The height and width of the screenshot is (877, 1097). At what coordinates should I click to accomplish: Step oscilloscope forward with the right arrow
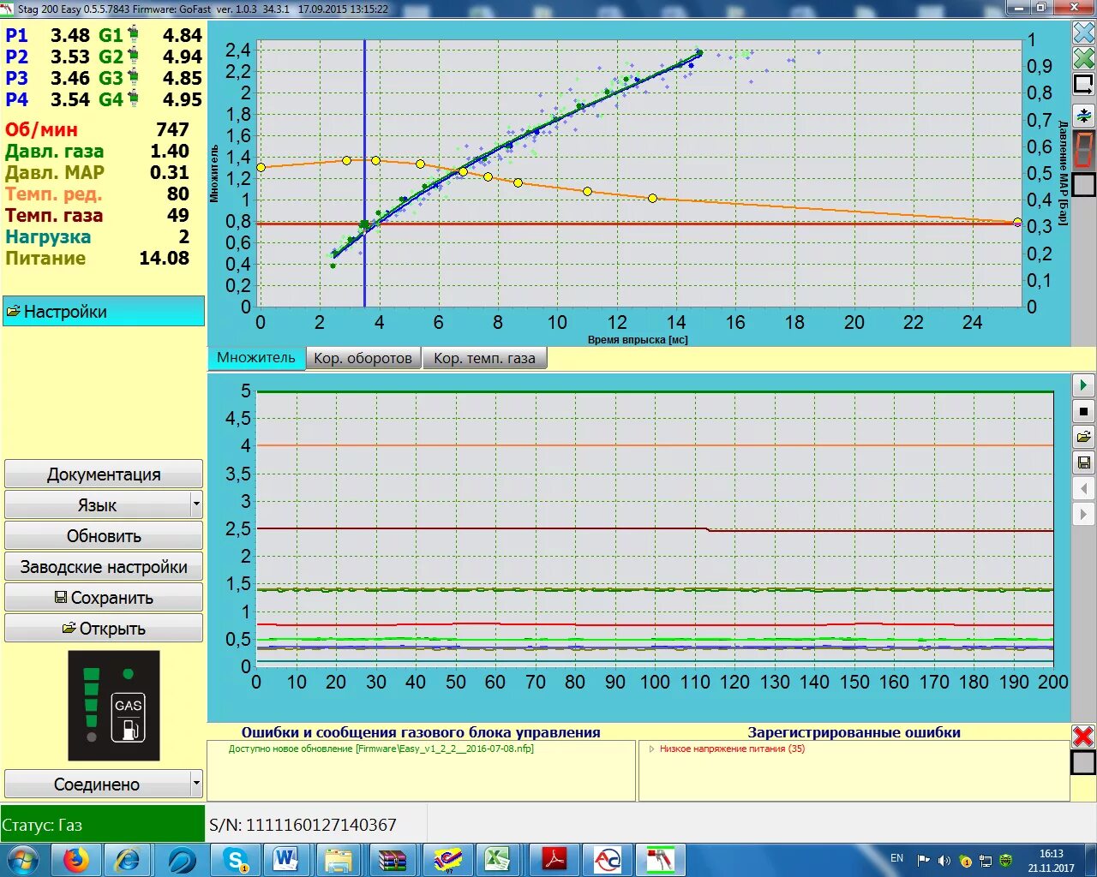point(1083,514)
